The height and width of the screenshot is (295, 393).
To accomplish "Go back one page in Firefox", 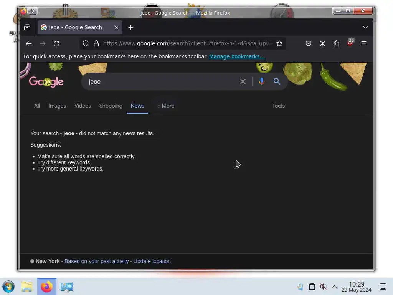I will coord(29,44).
